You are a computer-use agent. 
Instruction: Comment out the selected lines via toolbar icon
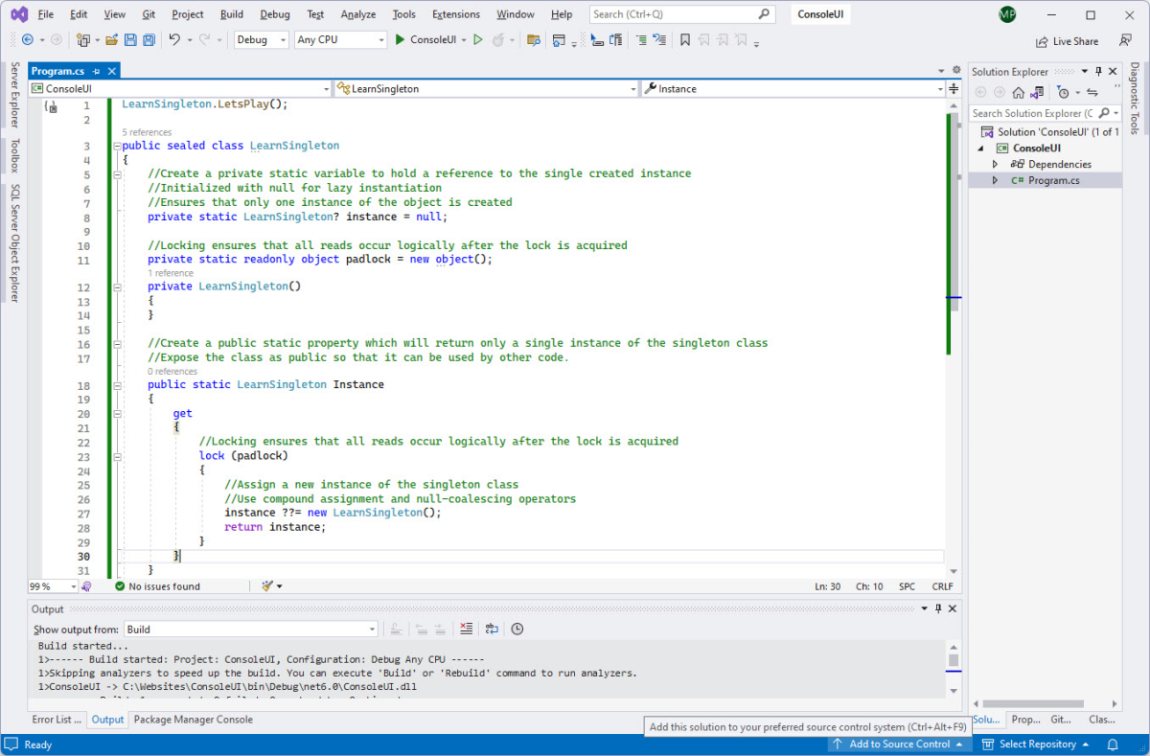pos(641,40)
